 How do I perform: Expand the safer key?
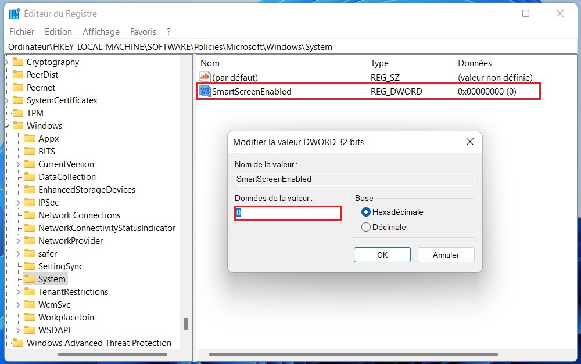18,254
